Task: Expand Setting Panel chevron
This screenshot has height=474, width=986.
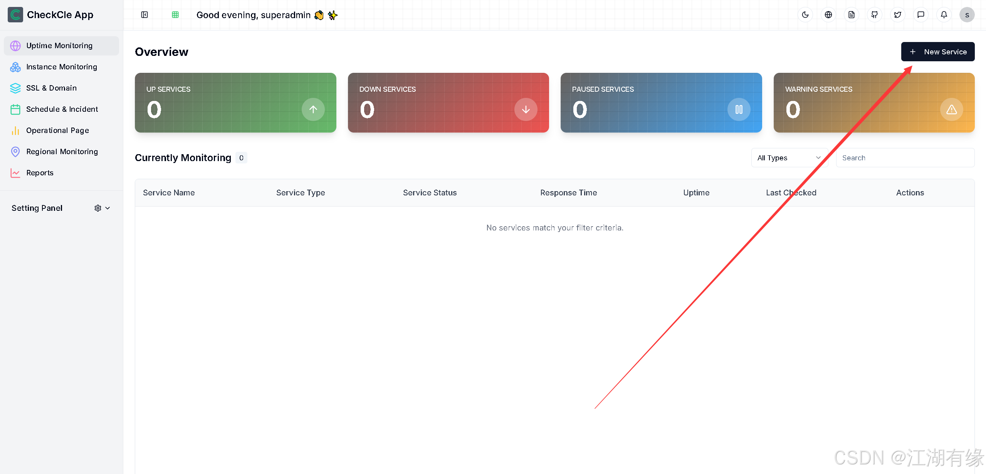Action: click(108, 208)
